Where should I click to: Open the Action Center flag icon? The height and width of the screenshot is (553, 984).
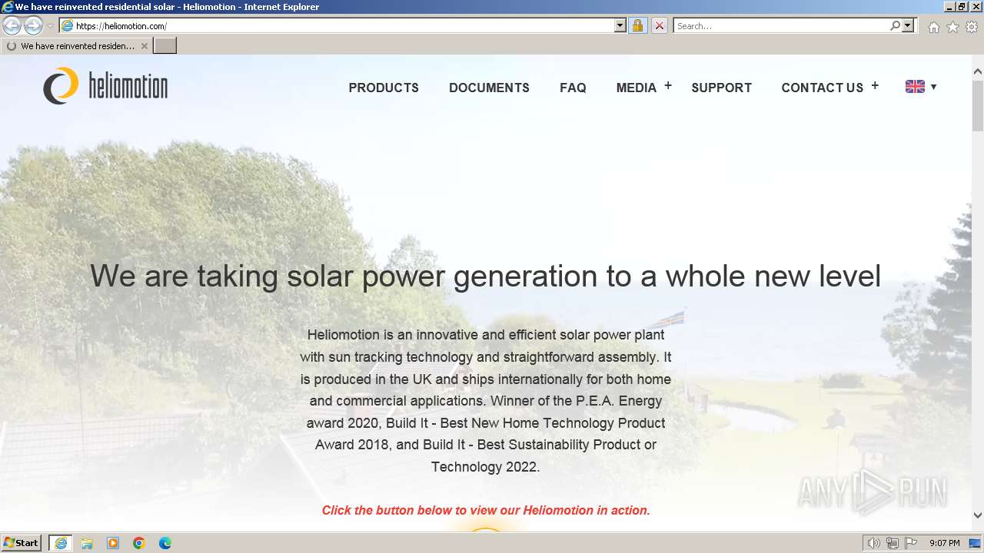[x=911, y=543]
